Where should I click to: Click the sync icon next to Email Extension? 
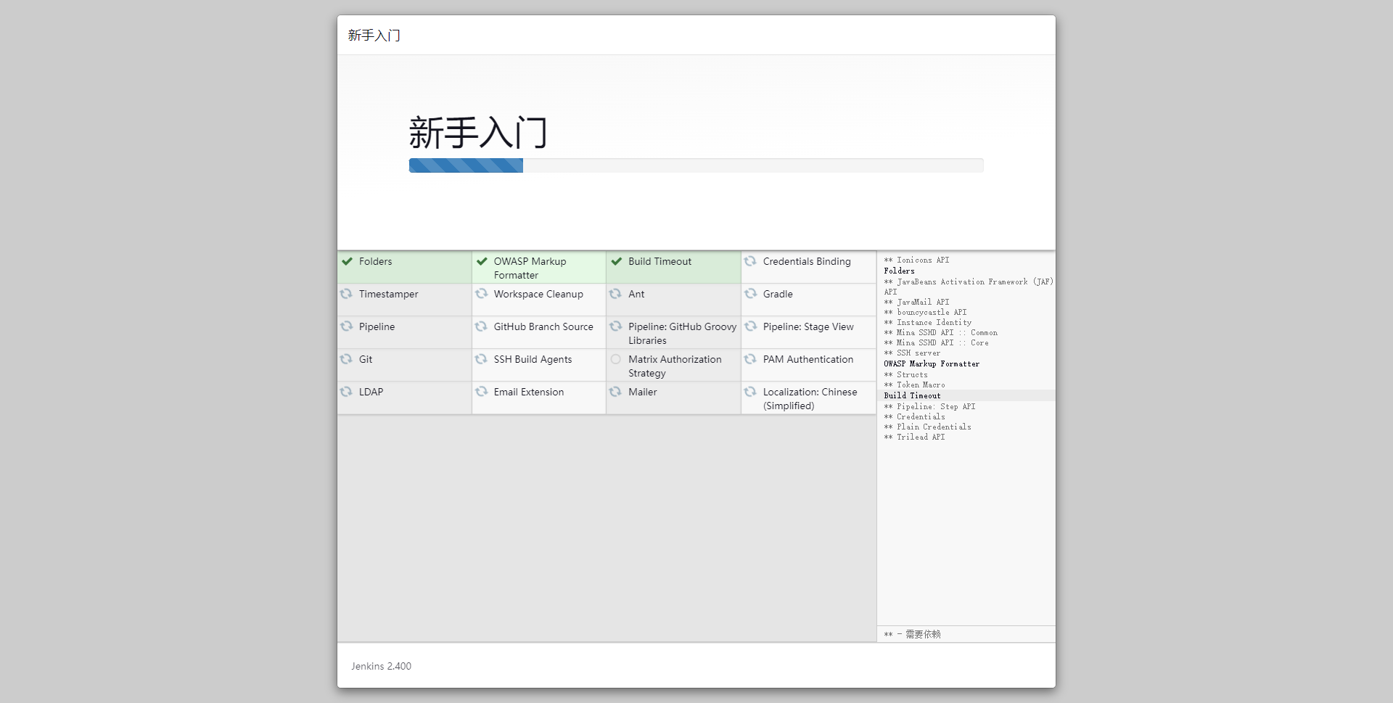[482, 392]
